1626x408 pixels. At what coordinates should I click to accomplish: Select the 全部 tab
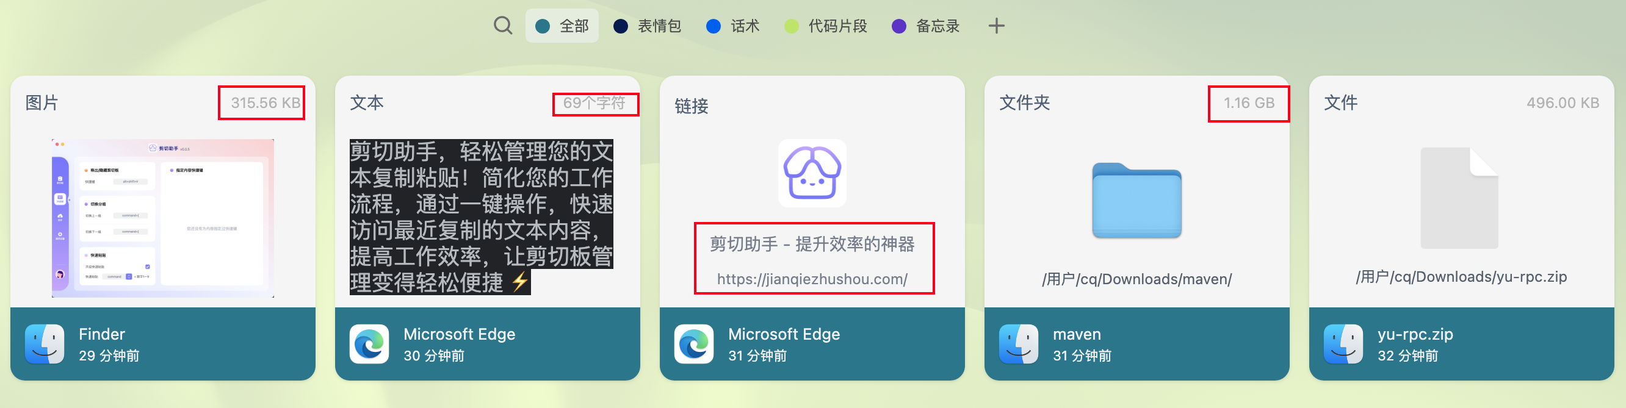click(x=562, y=26)
